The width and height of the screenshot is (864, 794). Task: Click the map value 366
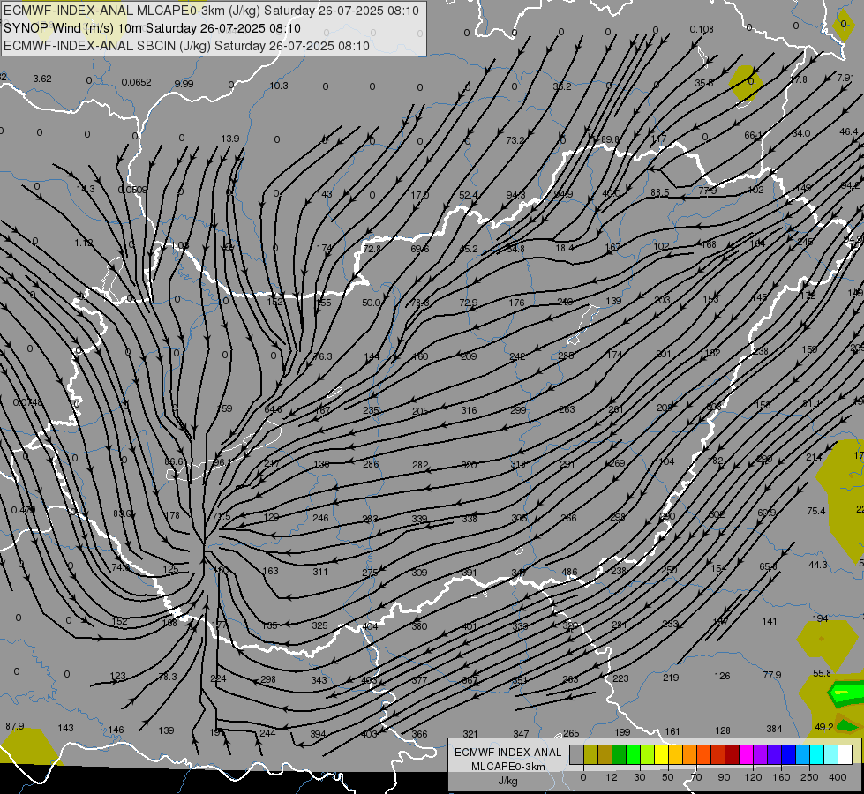coord(419,734)
